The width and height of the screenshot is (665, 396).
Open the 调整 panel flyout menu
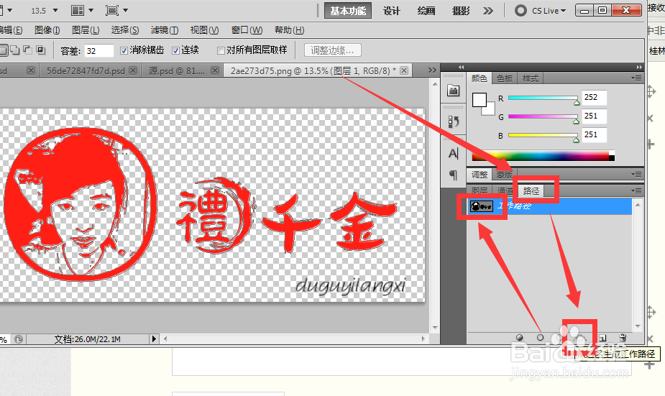point(636,174)
